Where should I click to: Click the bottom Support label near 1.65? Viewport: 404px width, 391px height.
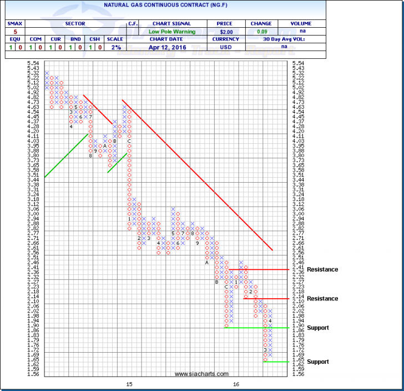318,362
